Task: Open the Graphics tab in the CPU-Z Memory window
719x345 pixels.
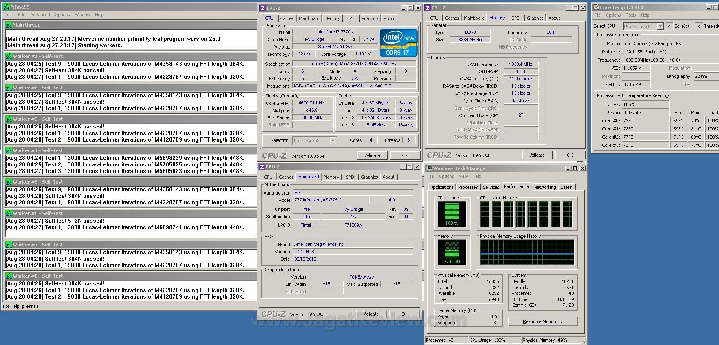Action: coord(535,18)
